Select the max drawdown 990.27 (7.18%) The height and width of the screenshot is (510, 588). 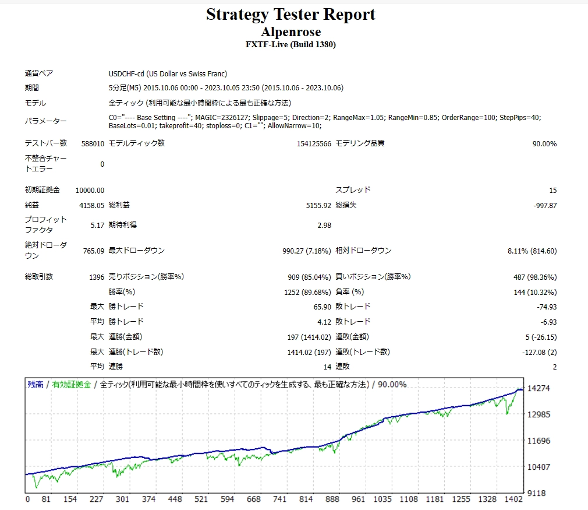pyautogui.click(x=307, y=251)
